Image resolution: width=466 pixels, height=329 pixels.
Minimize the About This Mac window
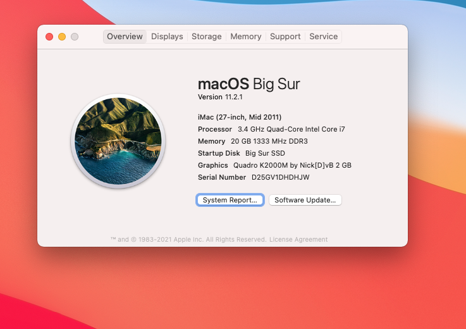[x=62, y=37]
